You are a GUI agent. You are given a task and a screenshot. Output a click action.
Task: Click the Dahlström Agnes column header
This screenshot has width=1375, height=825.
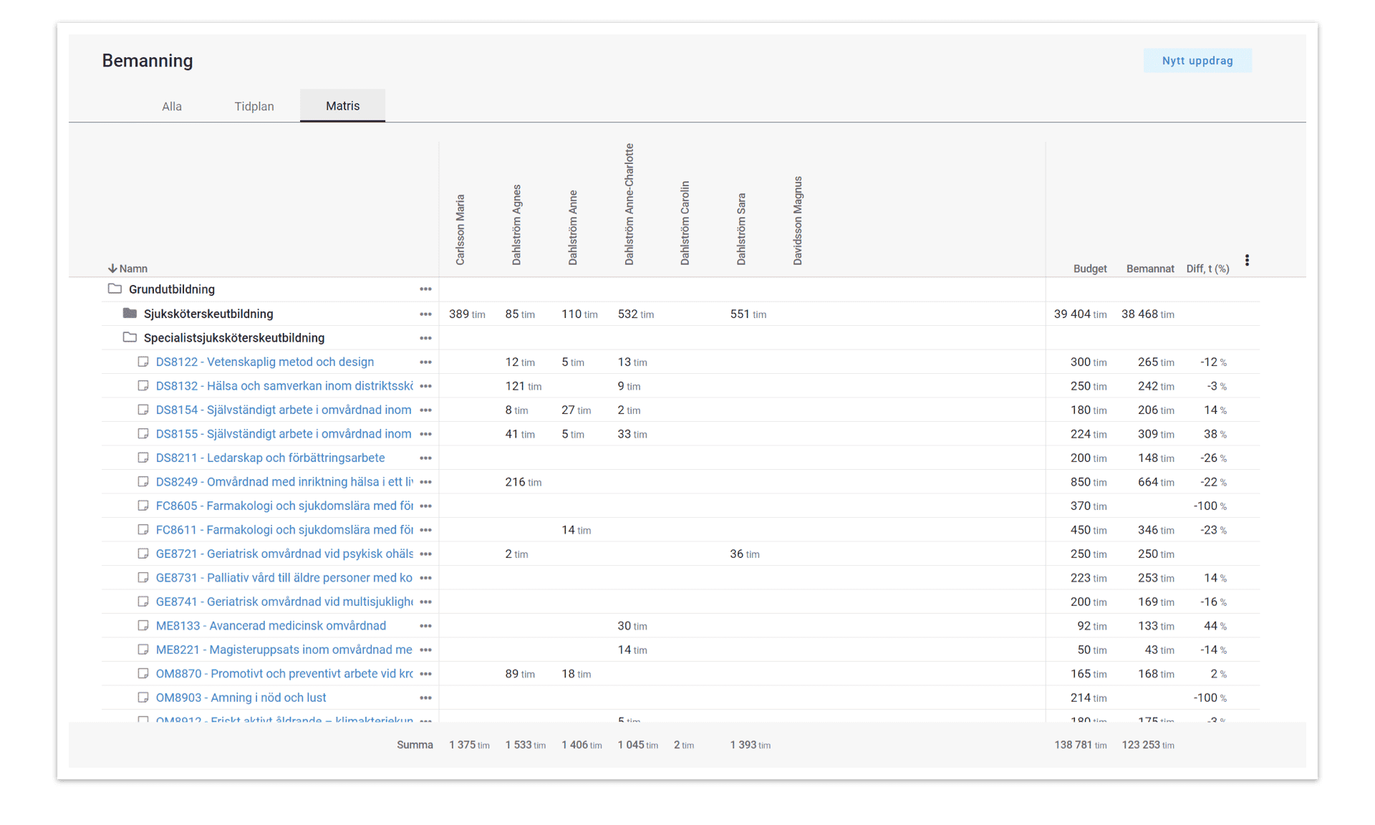(516, 226)
